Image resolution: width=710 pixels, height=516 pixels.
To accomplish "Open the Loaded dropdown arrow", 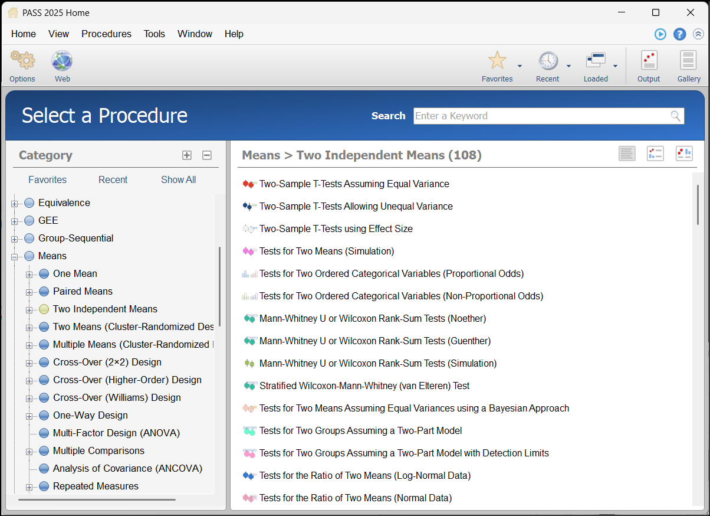I will [615, 66].
